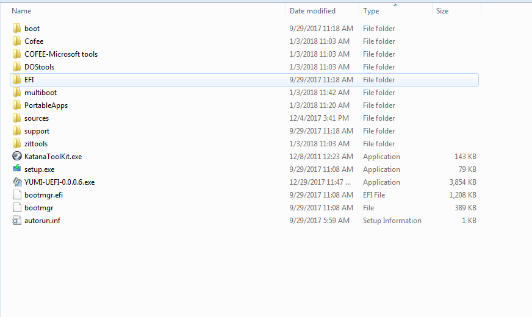Select the 'support' folder name
The height and width of the screenshot is (317, 532).
click(37, 131)
